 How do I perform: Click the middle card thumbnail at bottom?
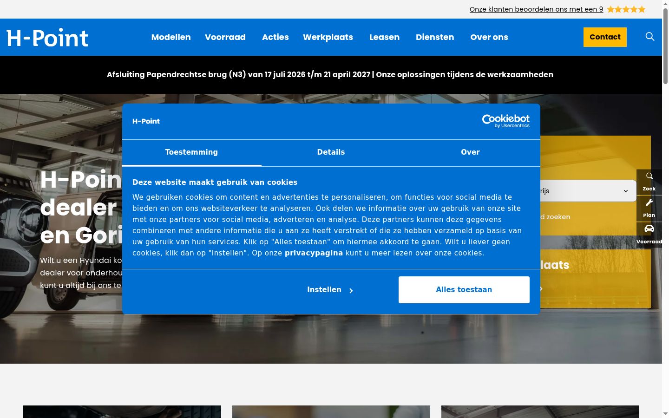(x=331, y=411)
